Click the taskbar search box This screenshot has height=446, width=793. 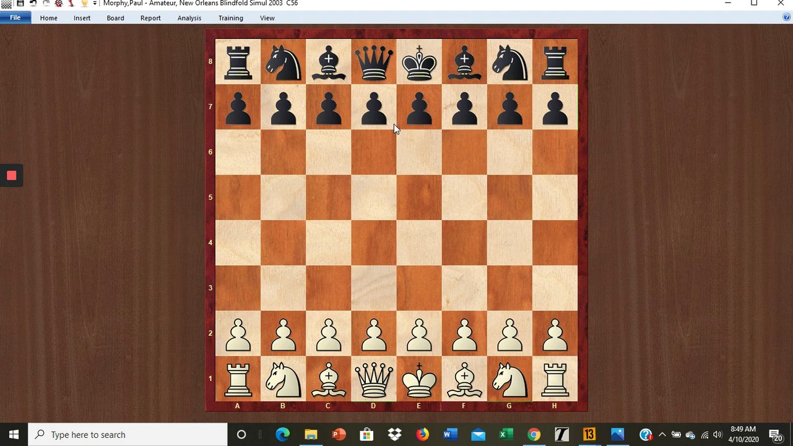(128, 434)
